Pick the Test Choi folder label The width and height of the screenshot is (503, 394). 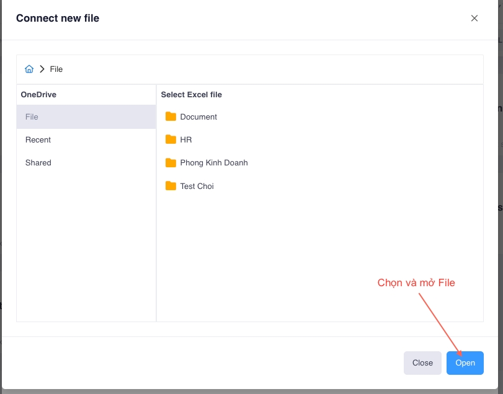coord(197,186)
